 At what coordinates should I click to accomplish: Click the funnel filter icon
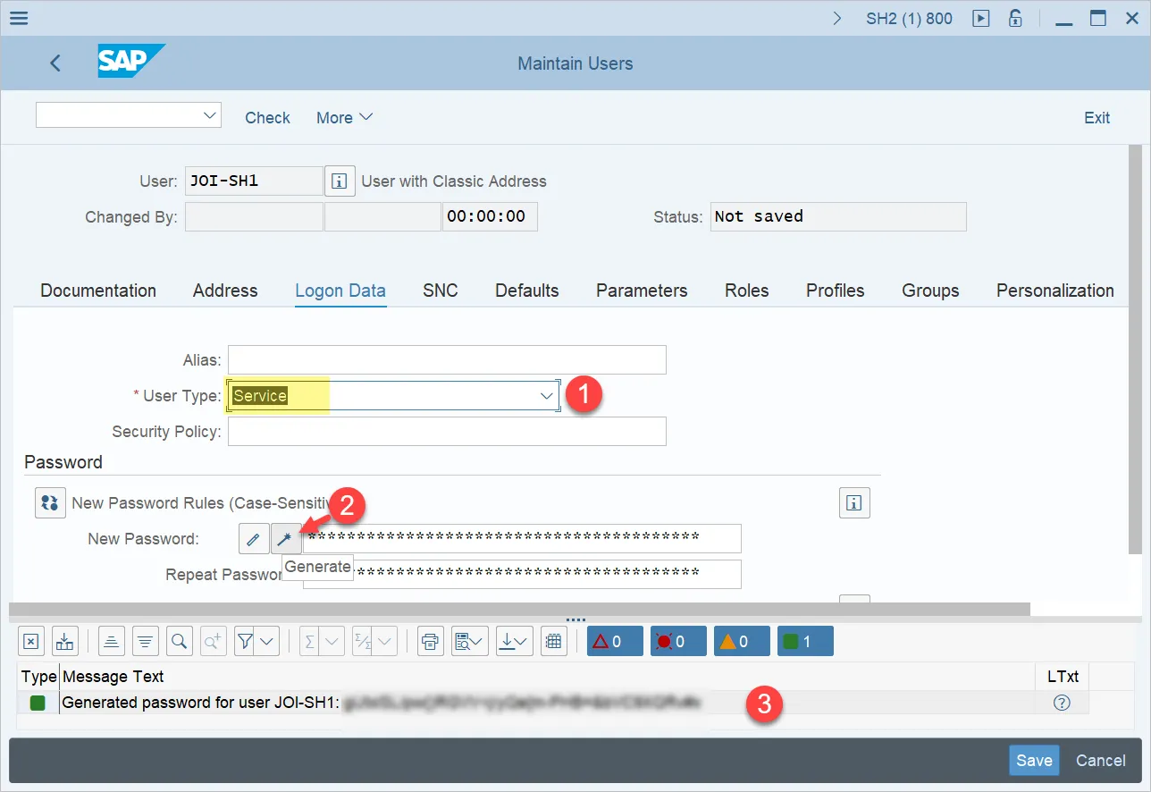246,641
